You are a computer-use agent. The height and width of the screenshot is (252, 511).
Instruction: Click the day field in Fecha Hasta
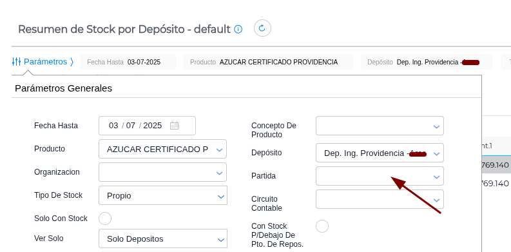pyautogui.click(x=113, y=126)
